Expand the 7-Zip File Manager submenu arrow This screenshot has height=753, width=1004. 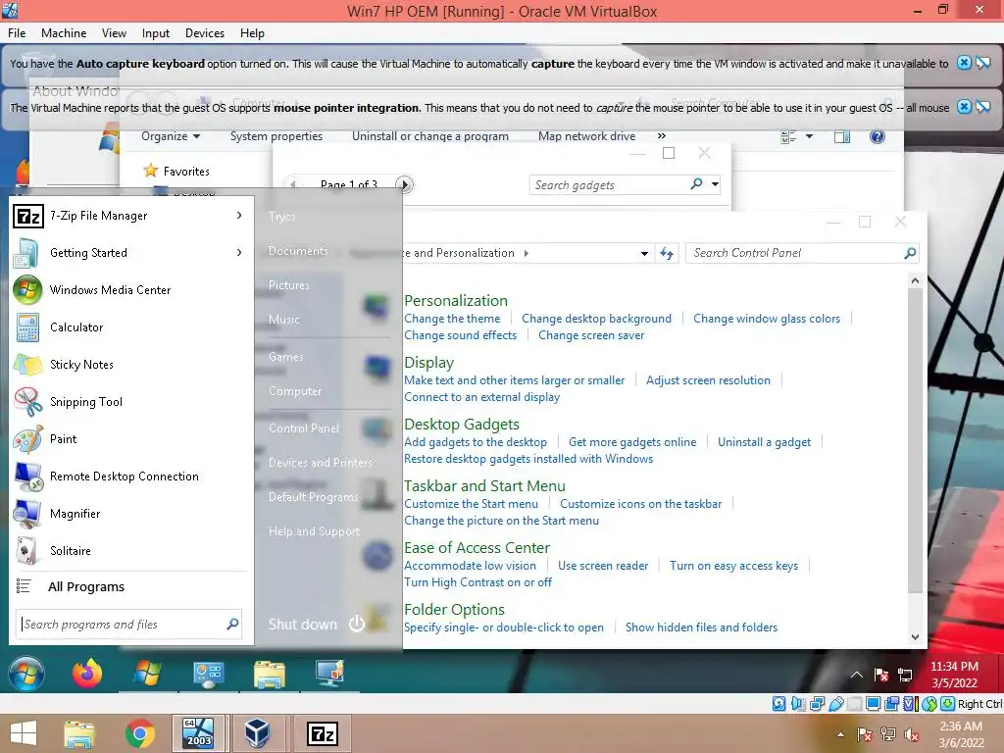pos(239,215)
